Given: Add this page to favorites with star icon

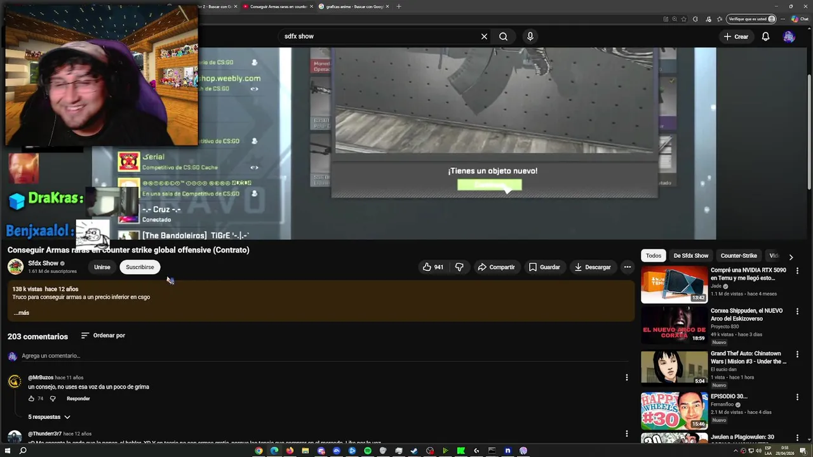Looking at the screenshot, I should 684,19.
